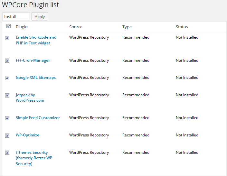Open the iThemes Security plugin link
The width and height of the screenshot is (227, 176).
tap(34, 158)
